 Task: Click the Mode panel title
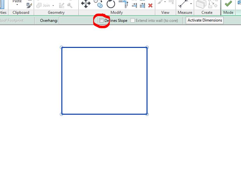pos(228,13)
